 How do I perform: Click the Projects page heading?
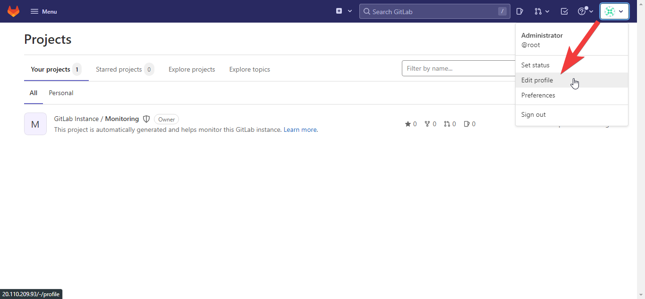point(48,39)
